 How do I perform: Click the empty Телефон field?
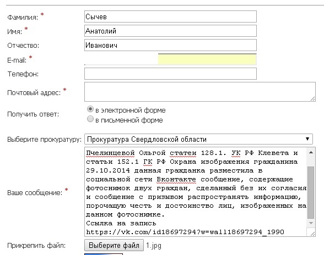(x=170, y=74)
